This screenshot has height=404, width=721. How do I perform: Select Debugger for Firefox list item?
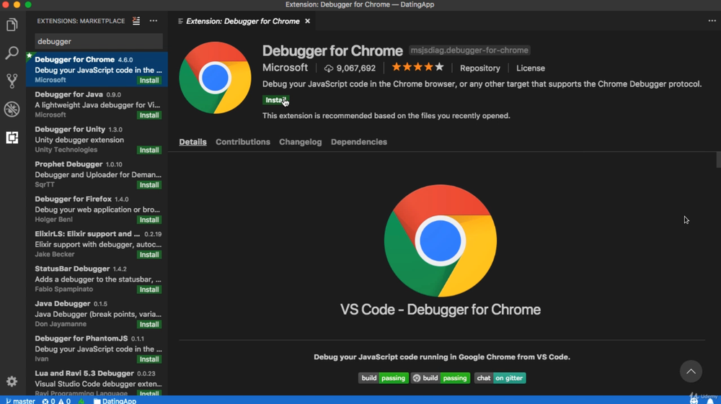click(x=97, y=209)
